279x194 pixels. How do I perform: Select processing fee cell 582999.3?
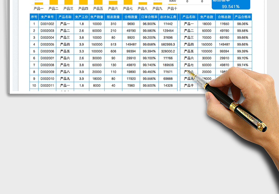[168, 44]
